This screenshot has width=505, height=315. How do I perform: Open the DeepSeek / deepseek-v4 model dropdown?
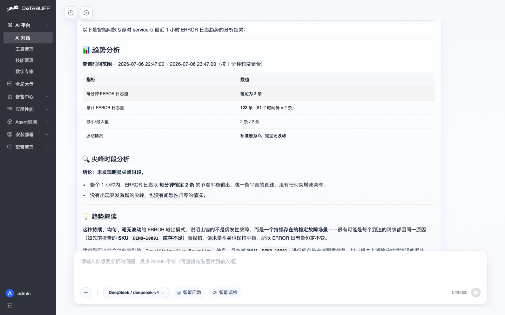(136, 293)
